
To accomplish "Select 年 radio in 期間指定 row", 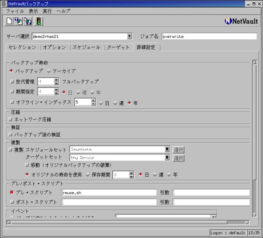I will click(x=92, y=92).
